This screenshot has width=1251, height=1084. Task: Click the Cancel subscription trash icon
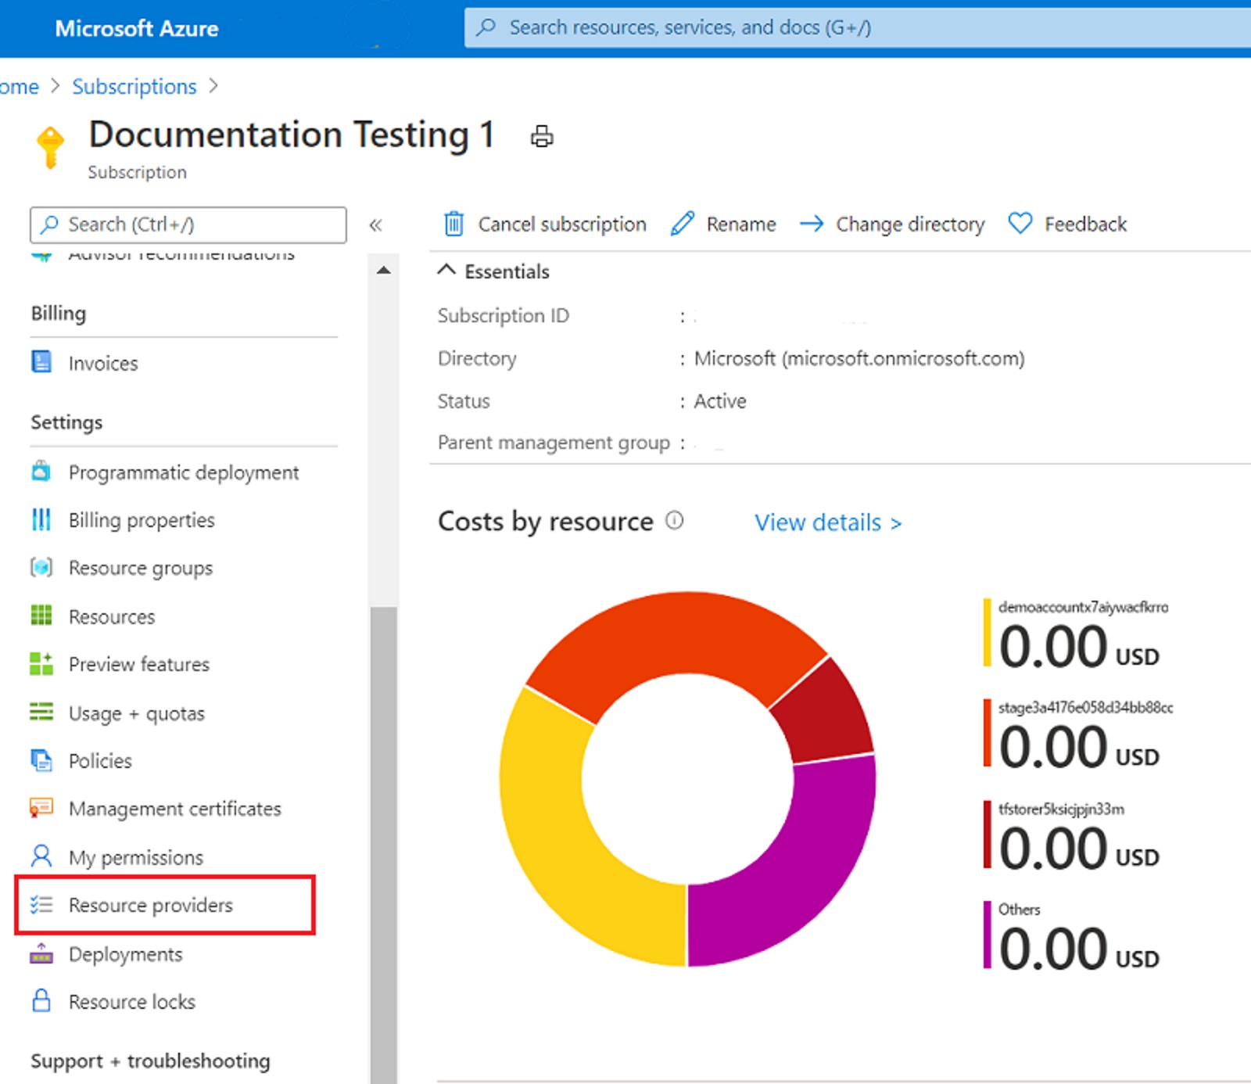pos(454,224)
